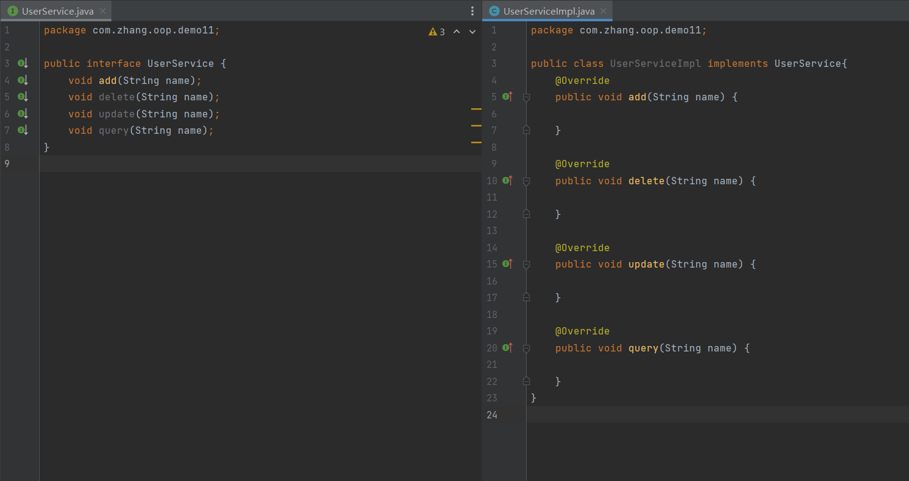This screenshot has height=481, width=909.
Task: Switch to the UserService.java tab
Action: tap(57, 11)
